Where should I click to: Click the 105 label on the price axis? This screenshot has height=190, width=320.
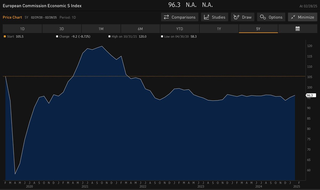coord(309,77)
